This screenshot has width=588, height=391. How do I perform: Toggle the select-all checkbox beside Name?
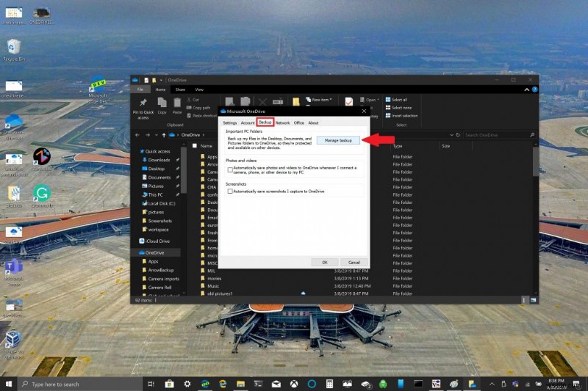click(x=195, y=146)
